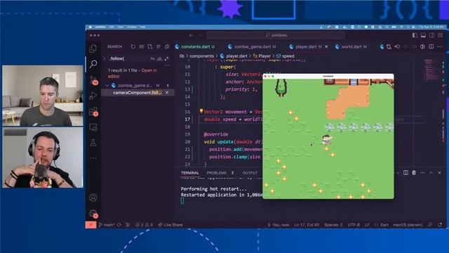
Task: Open the Extensions view in activity bar
Action: click(93, 112)
